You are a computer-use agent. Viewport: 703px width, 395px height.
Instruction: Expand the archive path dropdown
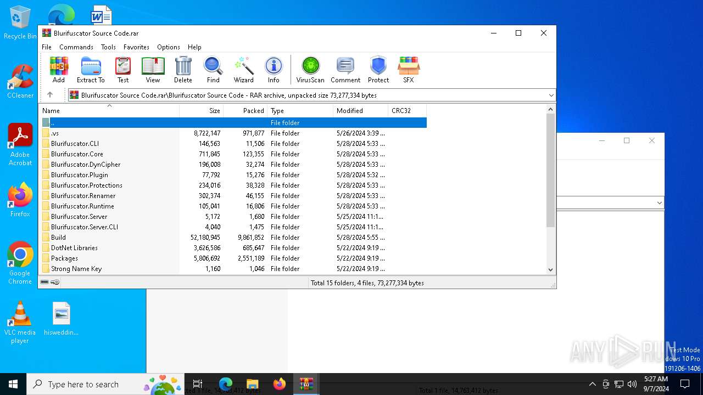551,95
